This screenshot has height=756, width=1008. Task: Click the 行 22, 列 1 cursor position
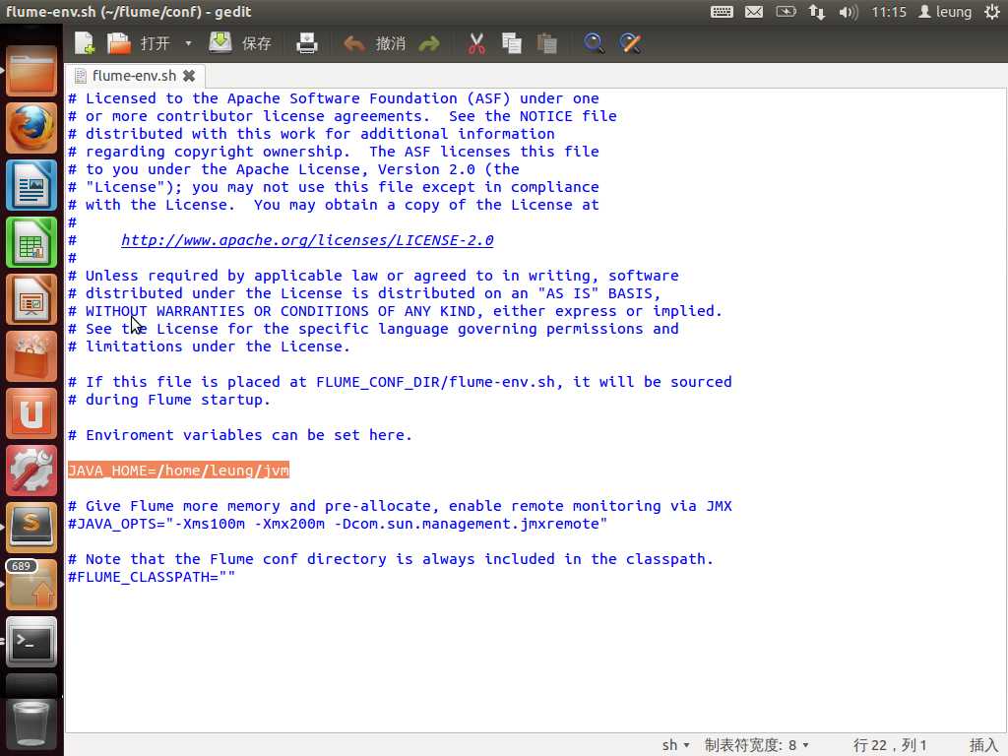coord(890,745)
